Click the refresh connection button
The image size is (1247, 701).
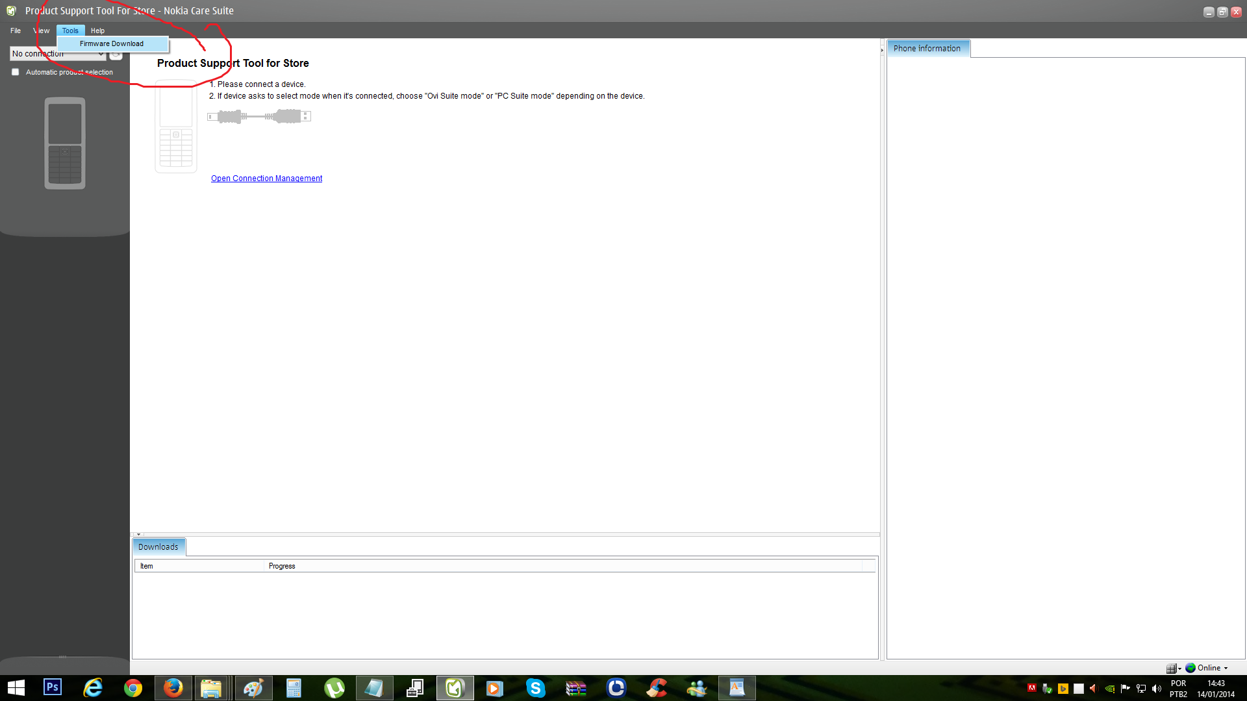(x=116, y=55)
